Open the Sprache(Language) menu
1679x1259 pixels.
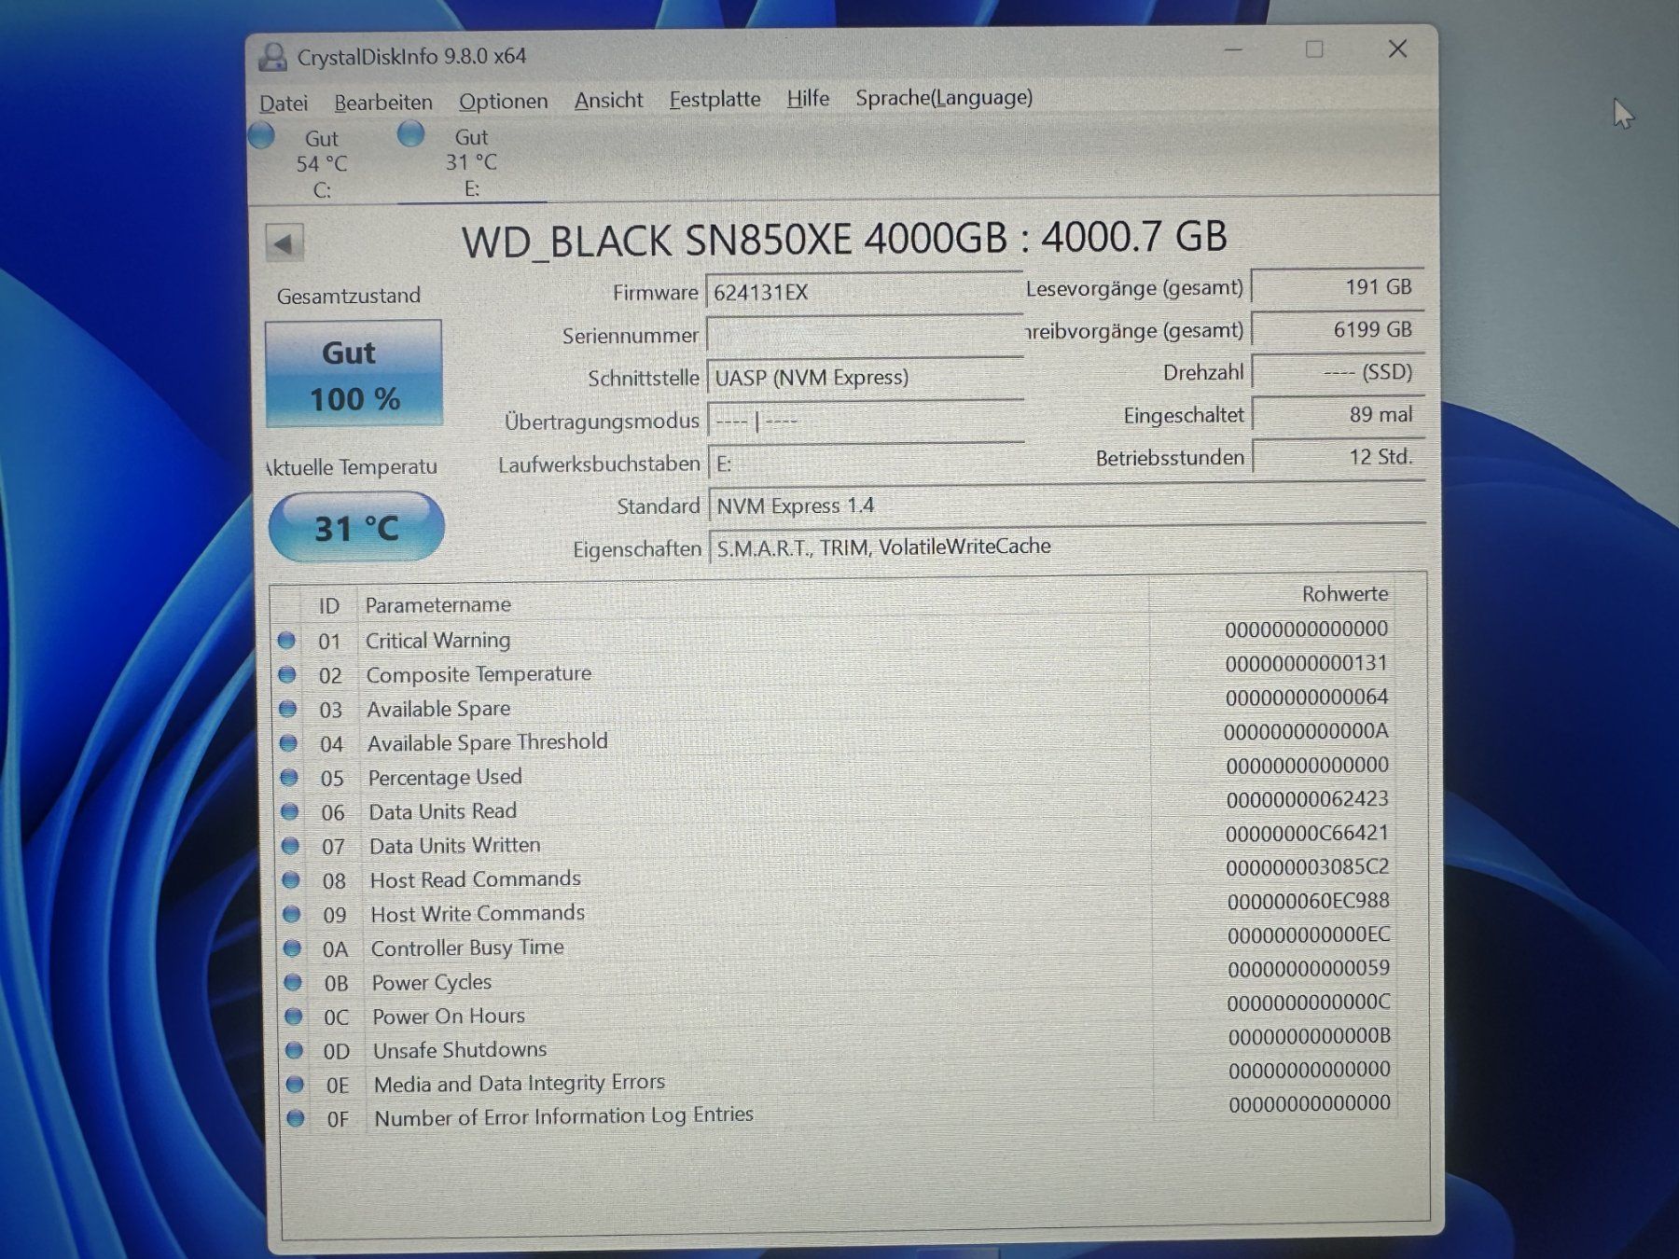[944, 97]
